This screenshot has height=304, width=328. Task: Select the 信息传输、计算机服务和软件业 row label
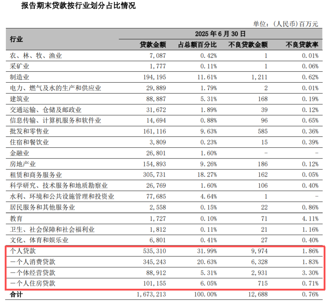coord(56,120)
